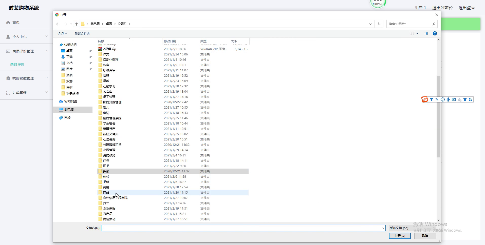The image size is (485, 245).
Task: Open the 组织 dropdown menu
Action: pos(62,33)
